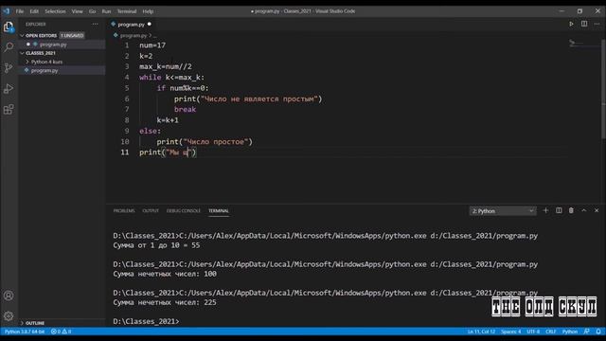Switch to the Debug Console tab

tap(184, 210)
